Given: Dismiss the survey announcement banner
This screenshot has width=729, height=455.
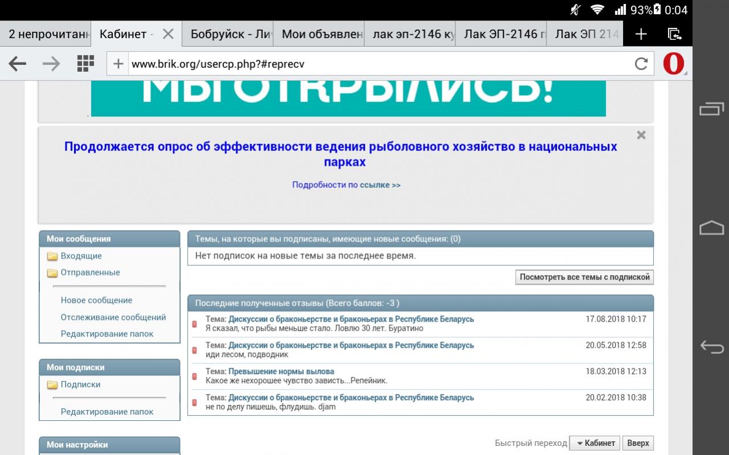Looking at the screenshot, I should tap(641, 136).
